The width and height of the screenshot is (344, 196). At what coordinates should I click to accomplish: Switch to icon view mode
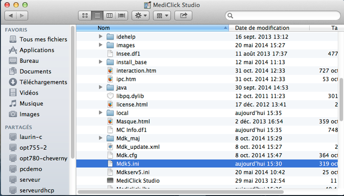(85, 16)
